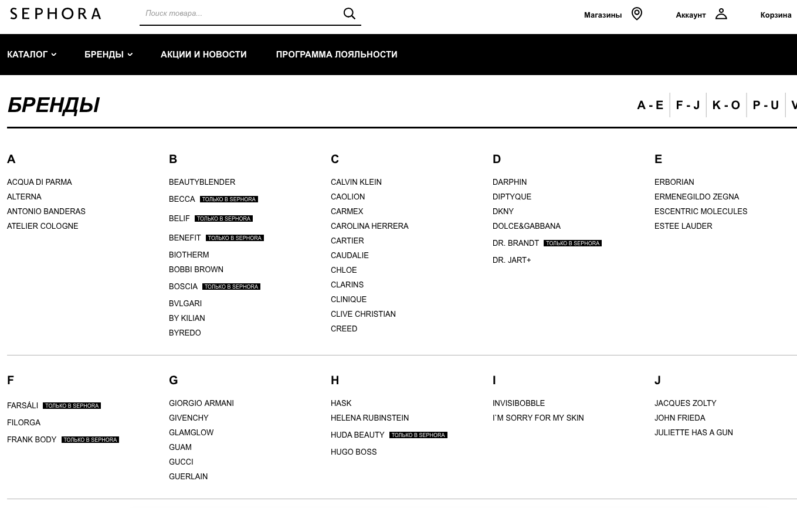
Task: Open Carolina Herrera brand
Action: 369,226
